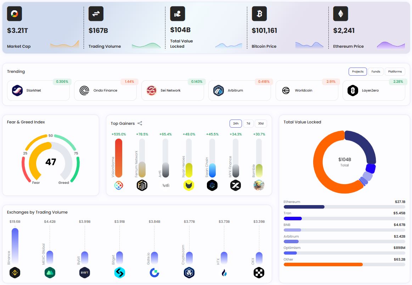The width and height of the screenshot is (412, 285).
Task: Open the LayerZero logo
Action: pos(353,91)
